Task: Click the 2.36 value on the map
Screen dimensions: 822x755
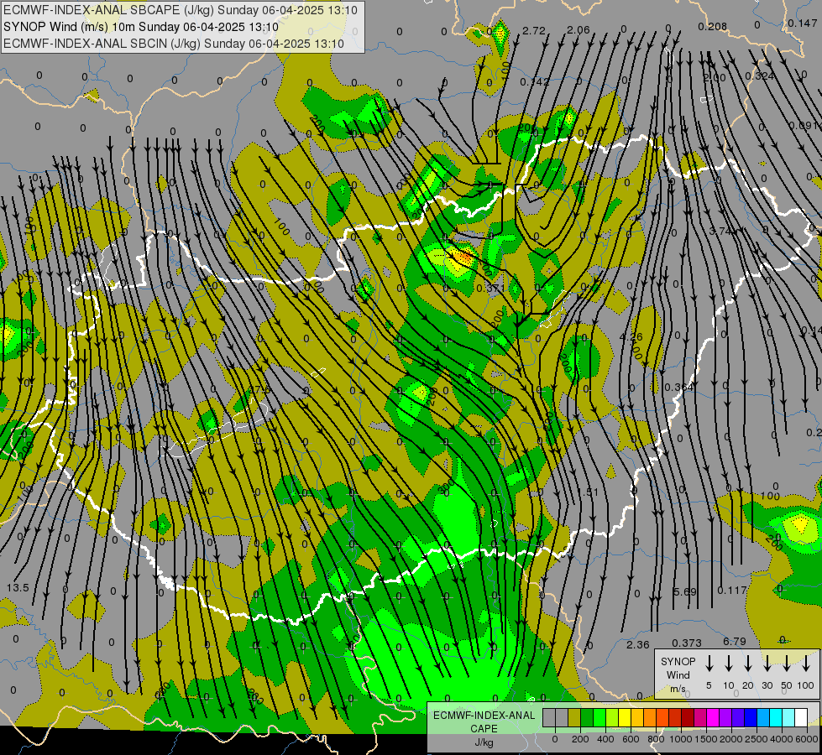Action: point(638,645)
